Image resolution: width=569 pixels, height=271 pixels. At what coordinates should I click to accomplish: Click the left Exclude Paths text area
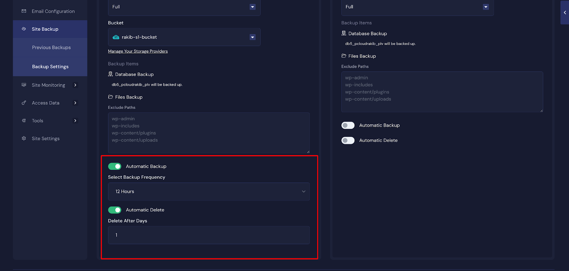coord(209,133)
